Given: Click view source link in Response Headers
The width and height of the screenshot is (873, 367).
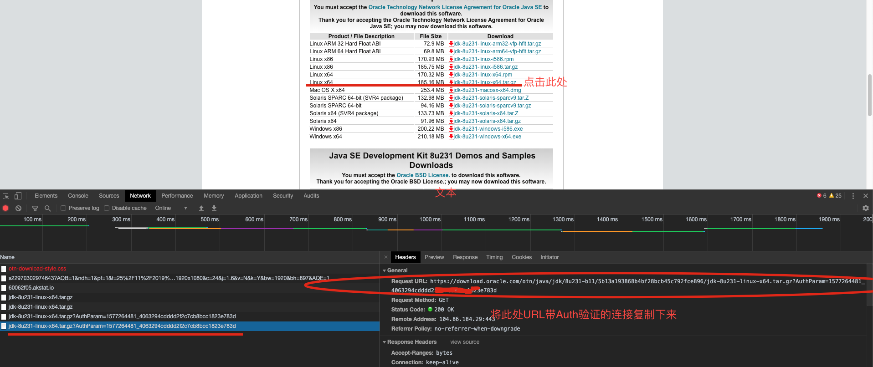Looking at the screenshot, I should click(465, 342).
